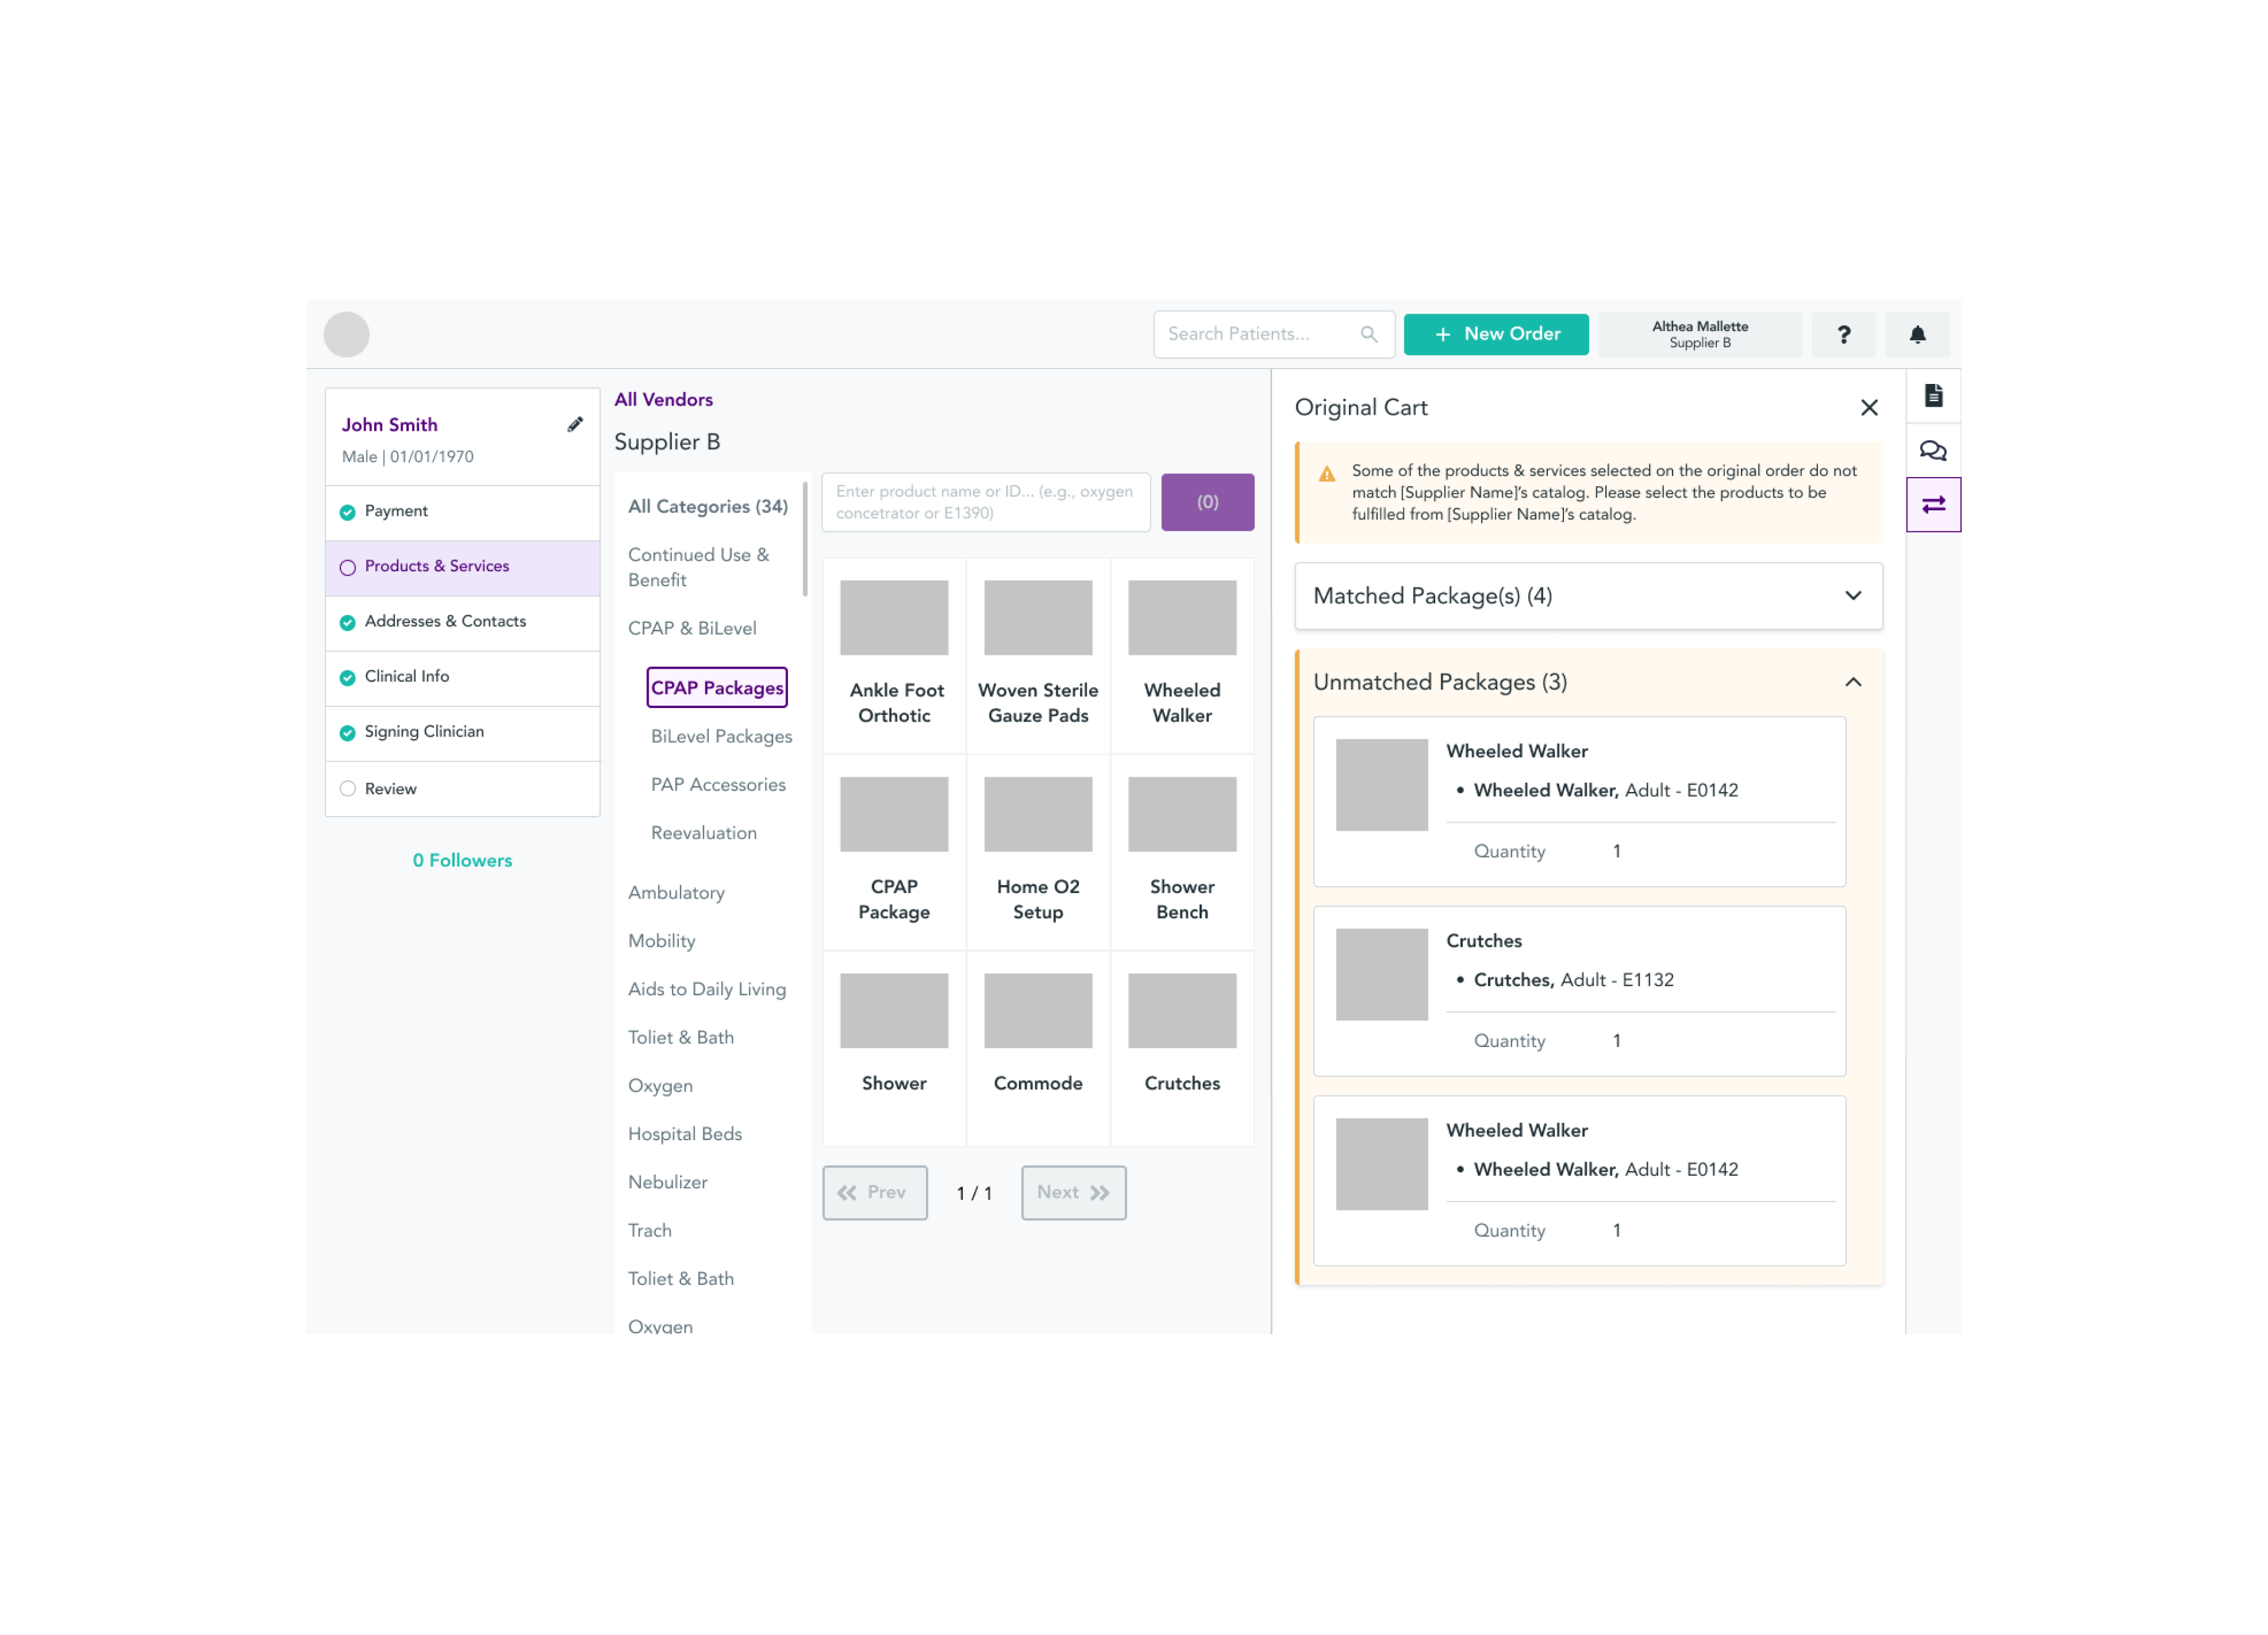This screenshot has width=2268, height=1635.
Task: Select the Products & Services step
Action: [463, 568]
